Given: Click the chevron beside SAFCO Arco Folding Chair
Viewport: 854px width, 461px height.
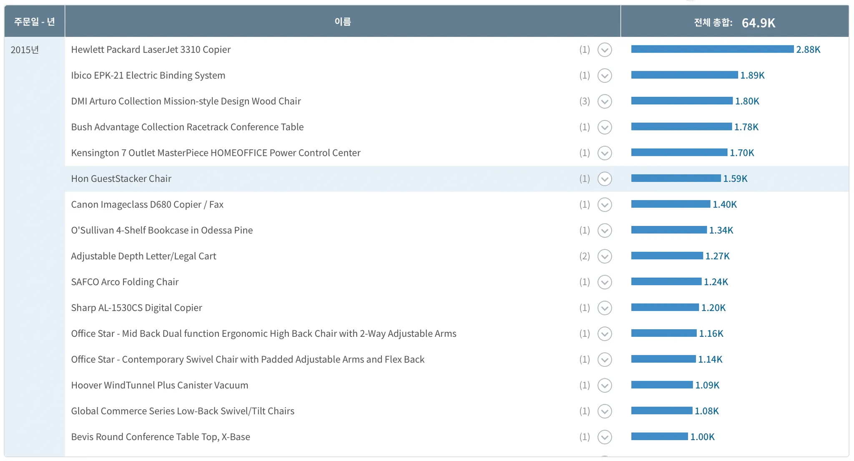Looking at the screenshot, I should point(604,282).
